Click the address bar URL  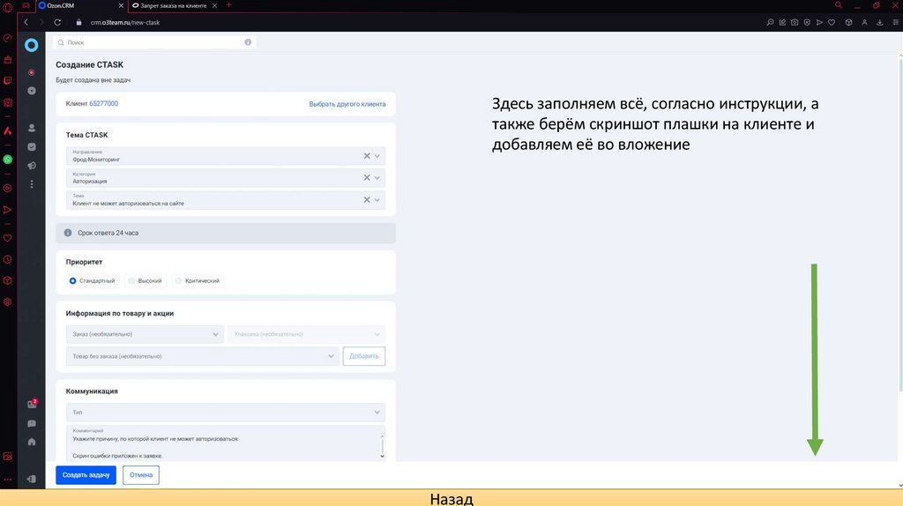[x=125, y=22]
